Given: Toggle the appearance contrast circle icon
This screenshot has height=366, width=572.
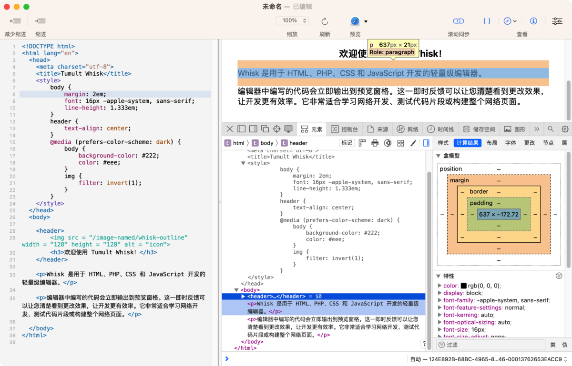Looking at the screenshot, I should click(x=388, y=143).
